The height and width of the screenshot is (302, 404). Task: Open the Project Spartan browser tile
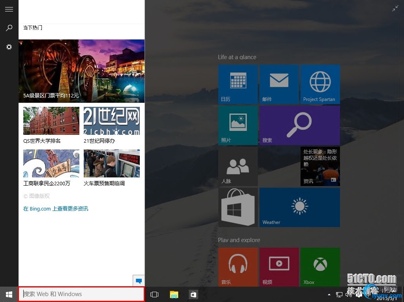click(320, 84)
